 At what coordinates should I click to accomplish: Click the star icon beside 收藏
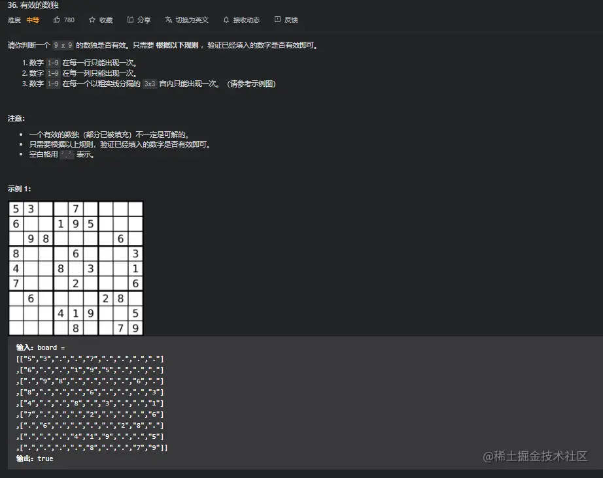coord(91,20)
